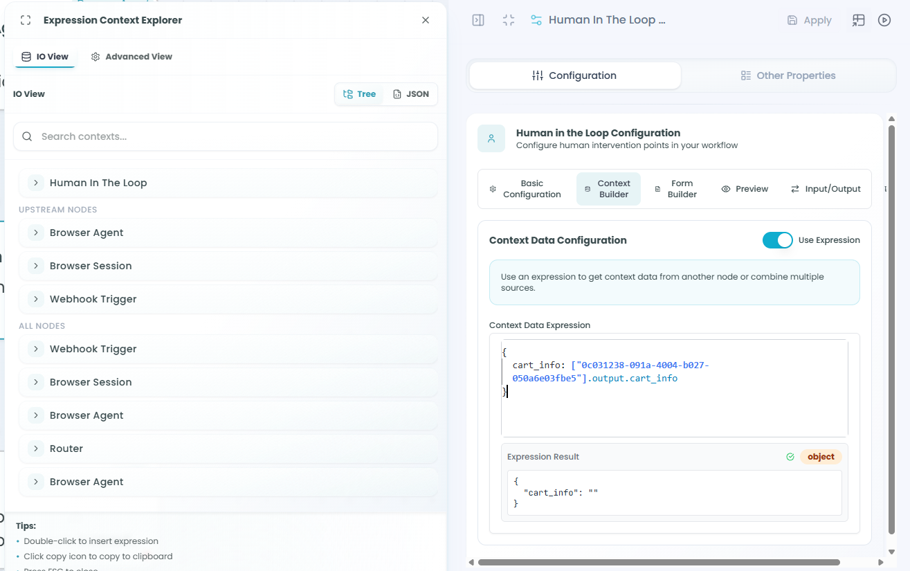Click the document icon of Form Builder tab
The width and height of the screenshot is (910, 571).
pos(657,189)
